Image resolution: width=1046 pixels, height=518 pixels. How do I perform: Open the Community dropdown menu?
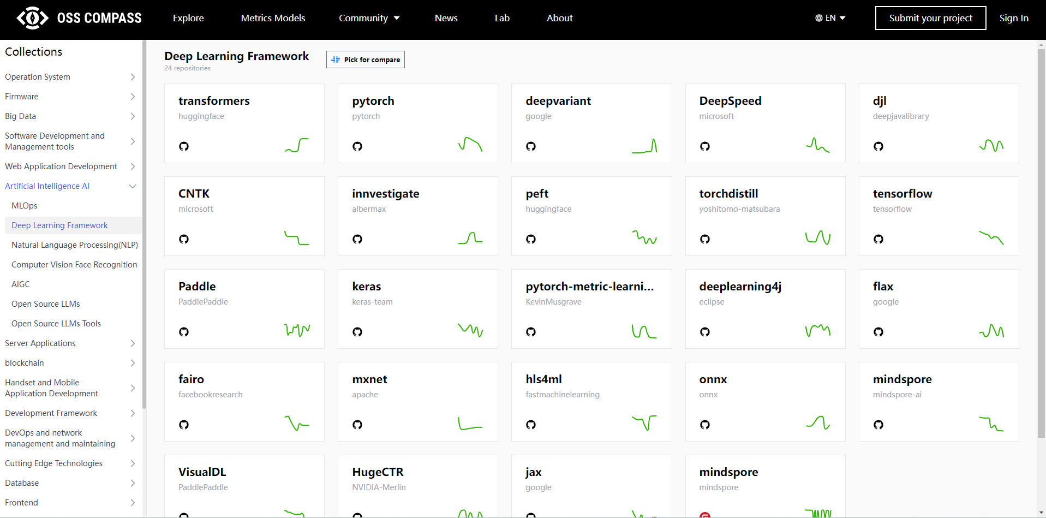coord(369,18)
